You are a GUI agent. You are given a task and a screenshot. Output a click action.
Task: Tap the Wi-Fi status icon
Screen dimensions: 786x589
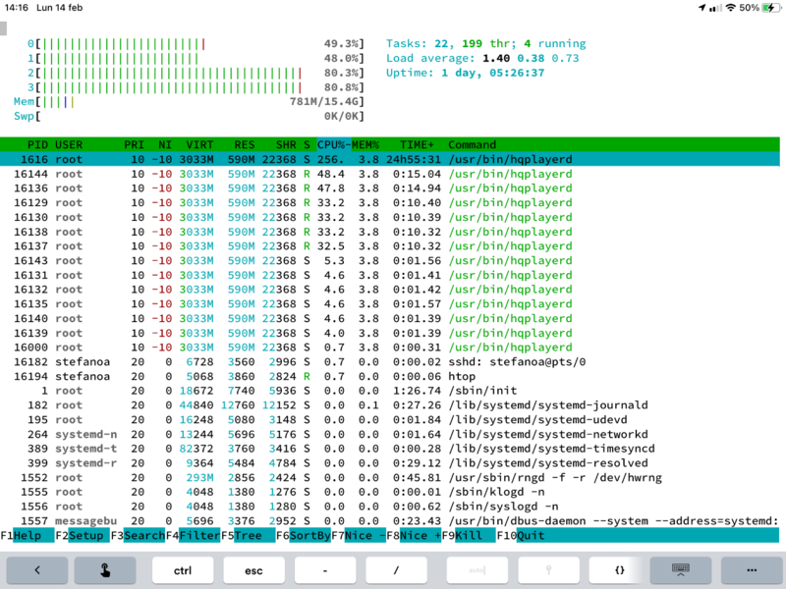(730, 7)
